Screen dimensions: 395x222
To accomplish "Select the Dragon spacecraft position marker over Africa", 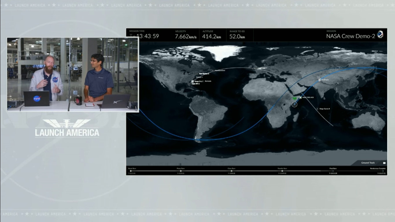I will pos(294,104).
